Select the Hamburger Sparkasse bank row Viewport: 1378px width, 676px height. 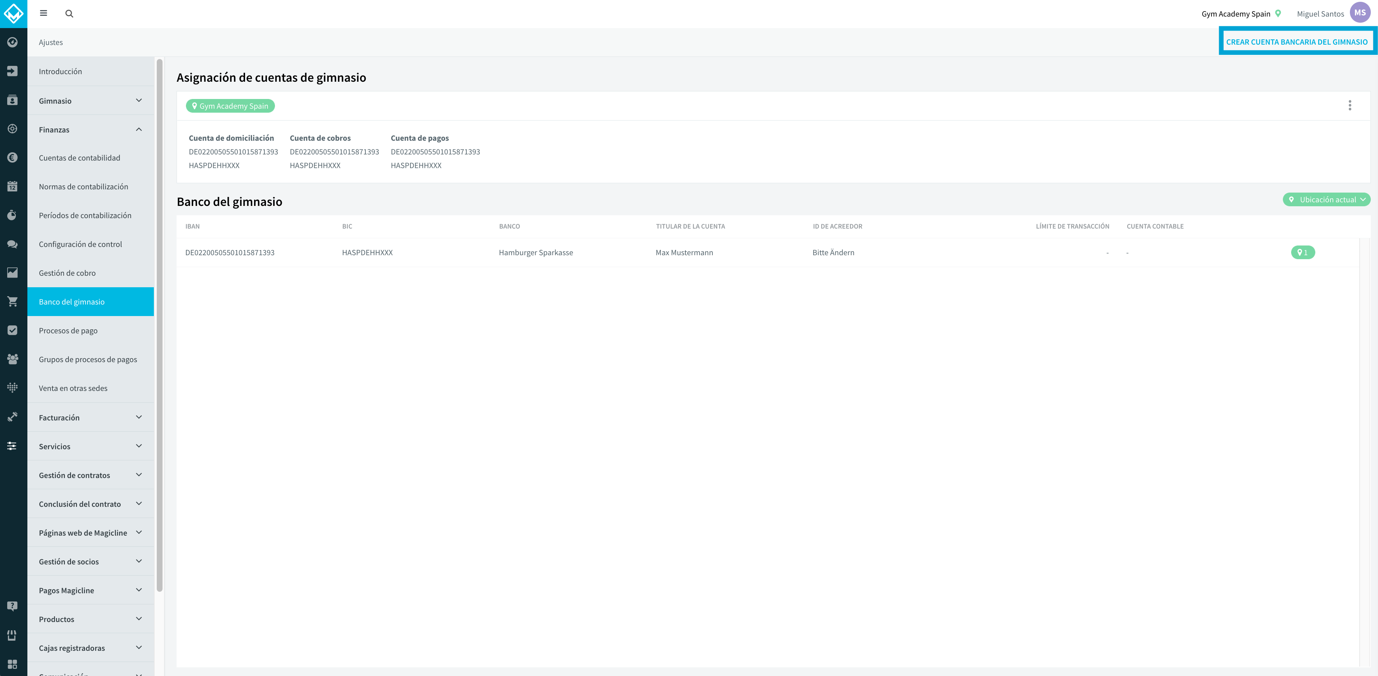768,253
